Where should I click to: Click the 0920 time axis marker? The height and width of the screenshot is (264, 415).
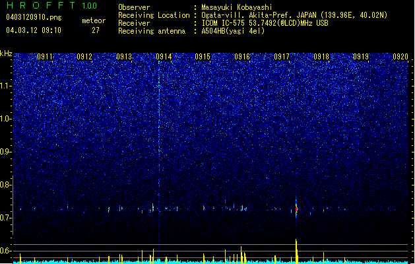tap(400, 57)
